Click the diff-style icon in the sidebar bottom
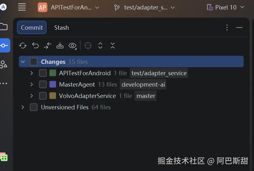Screen dimensions: 254x171 [x=4, y=157]
